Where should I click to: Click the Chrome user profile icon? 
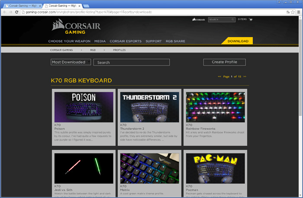click(x=279, y=2)
